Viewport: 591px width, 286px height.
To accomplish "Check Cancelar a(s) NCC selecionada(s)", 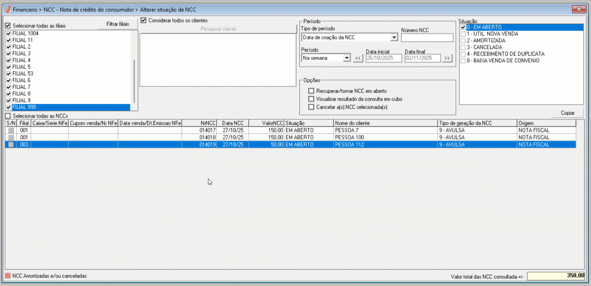I will point(311,107).
